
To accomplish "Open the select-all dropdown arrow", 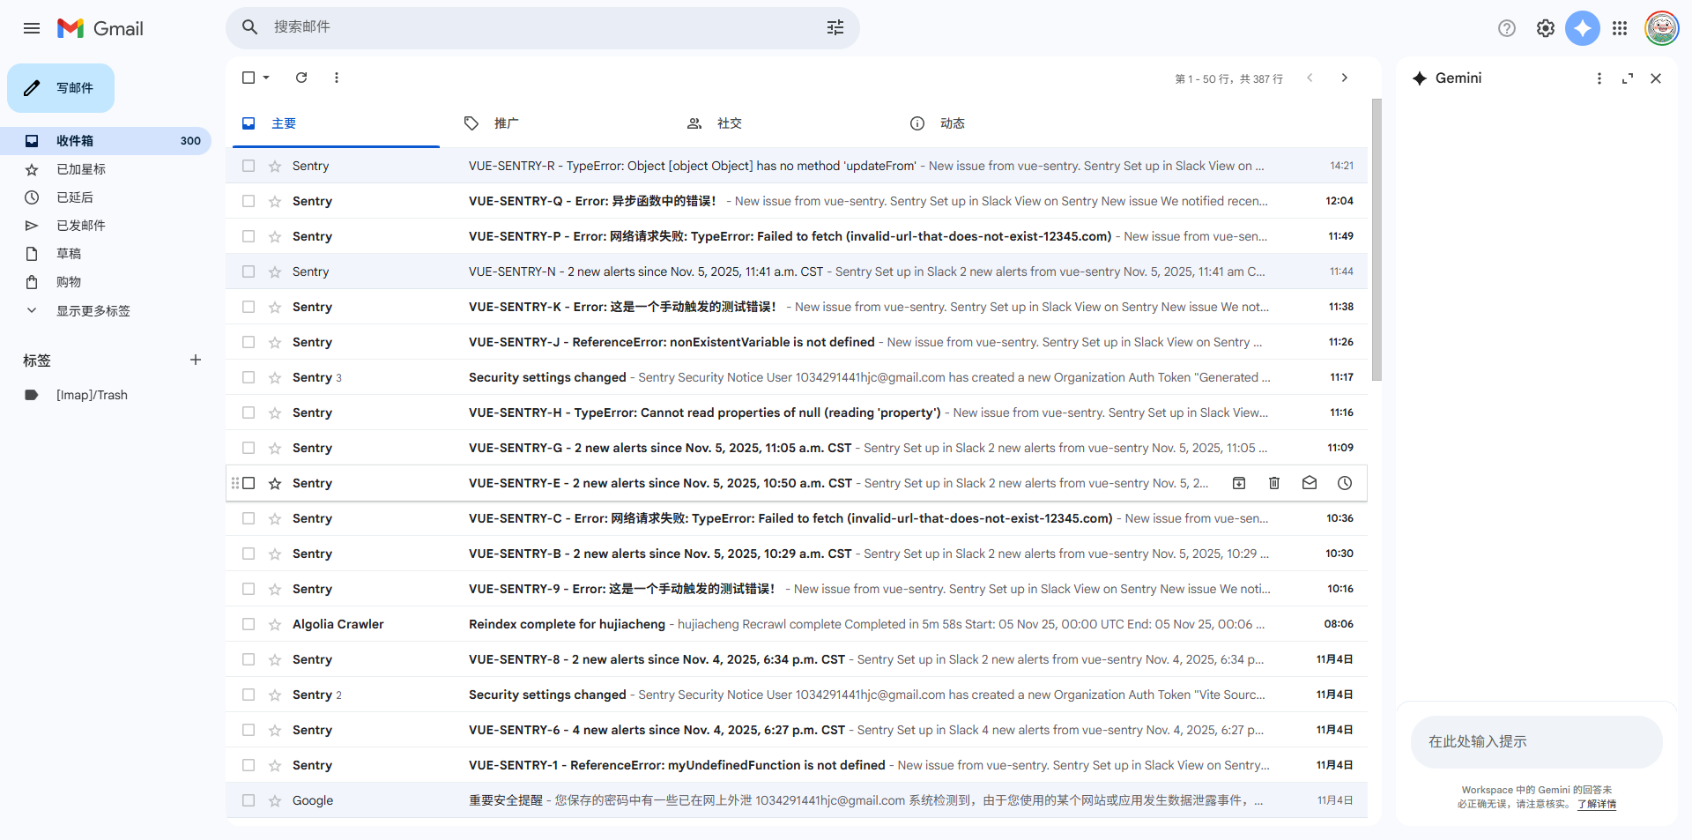I will pyautogui.click(x=266, y=78).
